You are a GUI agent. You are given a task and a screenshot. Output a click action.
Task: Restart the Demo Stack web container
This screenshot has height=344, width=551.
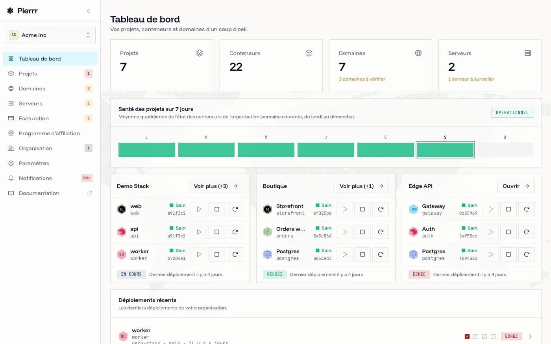click(x=235, y=209)
